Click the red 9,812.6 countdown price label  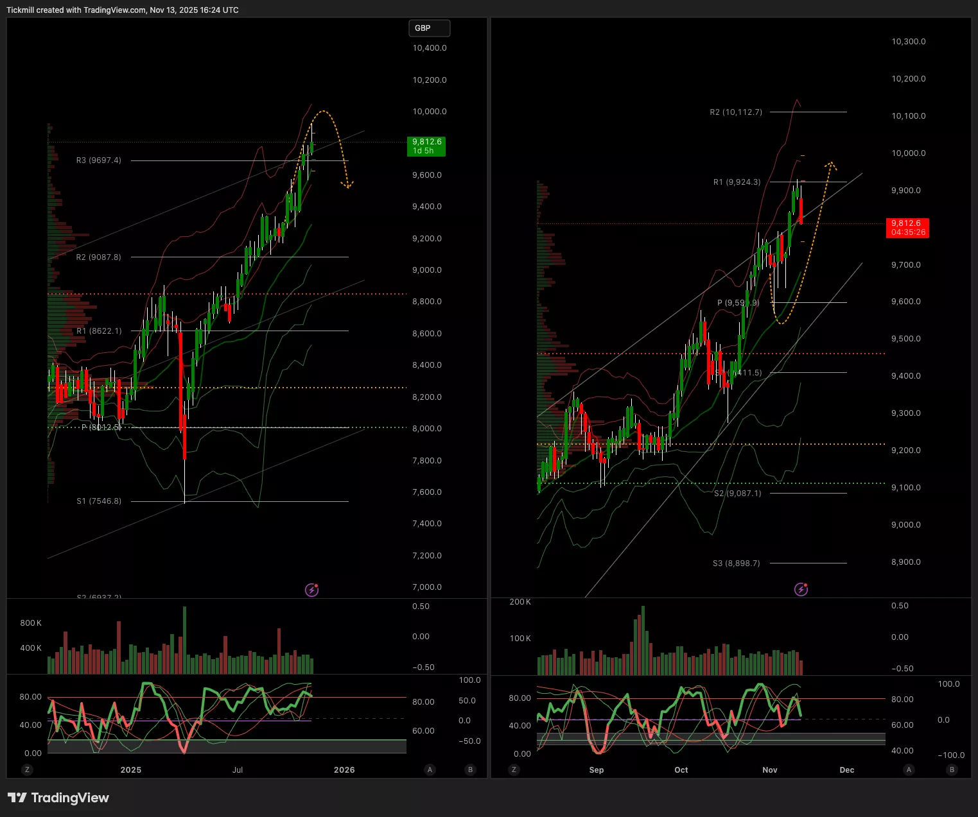pyautogui.click(x=907, y=228)
